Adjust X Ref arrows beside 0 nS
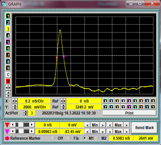Screen dimensions: 161x145 [63, 101]
